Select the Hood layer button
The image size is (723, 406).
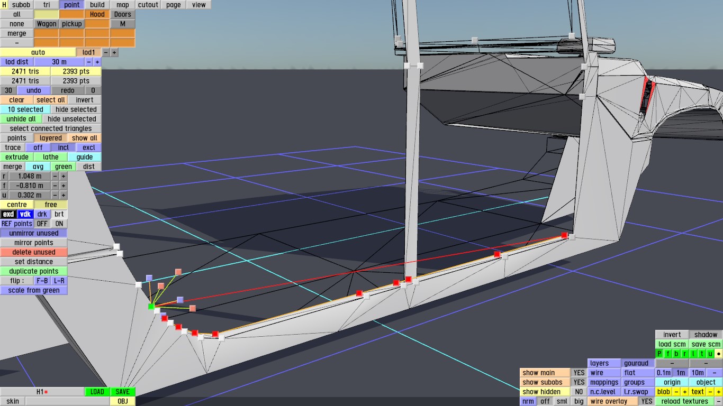(x=97, y=14)
